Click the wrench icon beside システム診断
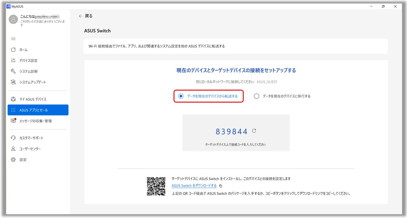The height and width of the screenshot is (218, 407). 13,71
